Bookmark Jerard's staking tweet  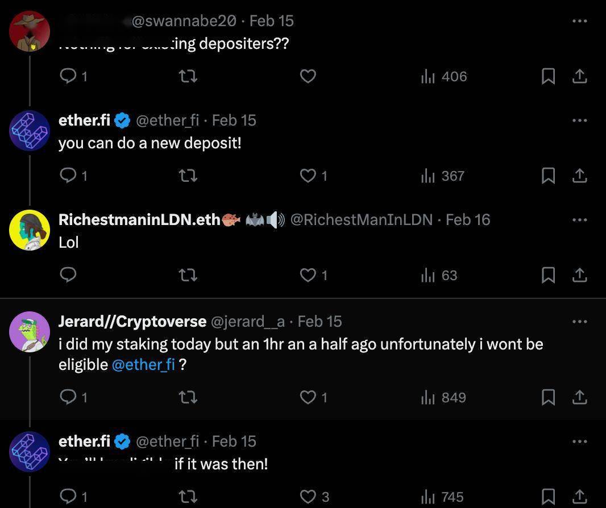click(548, 397)
